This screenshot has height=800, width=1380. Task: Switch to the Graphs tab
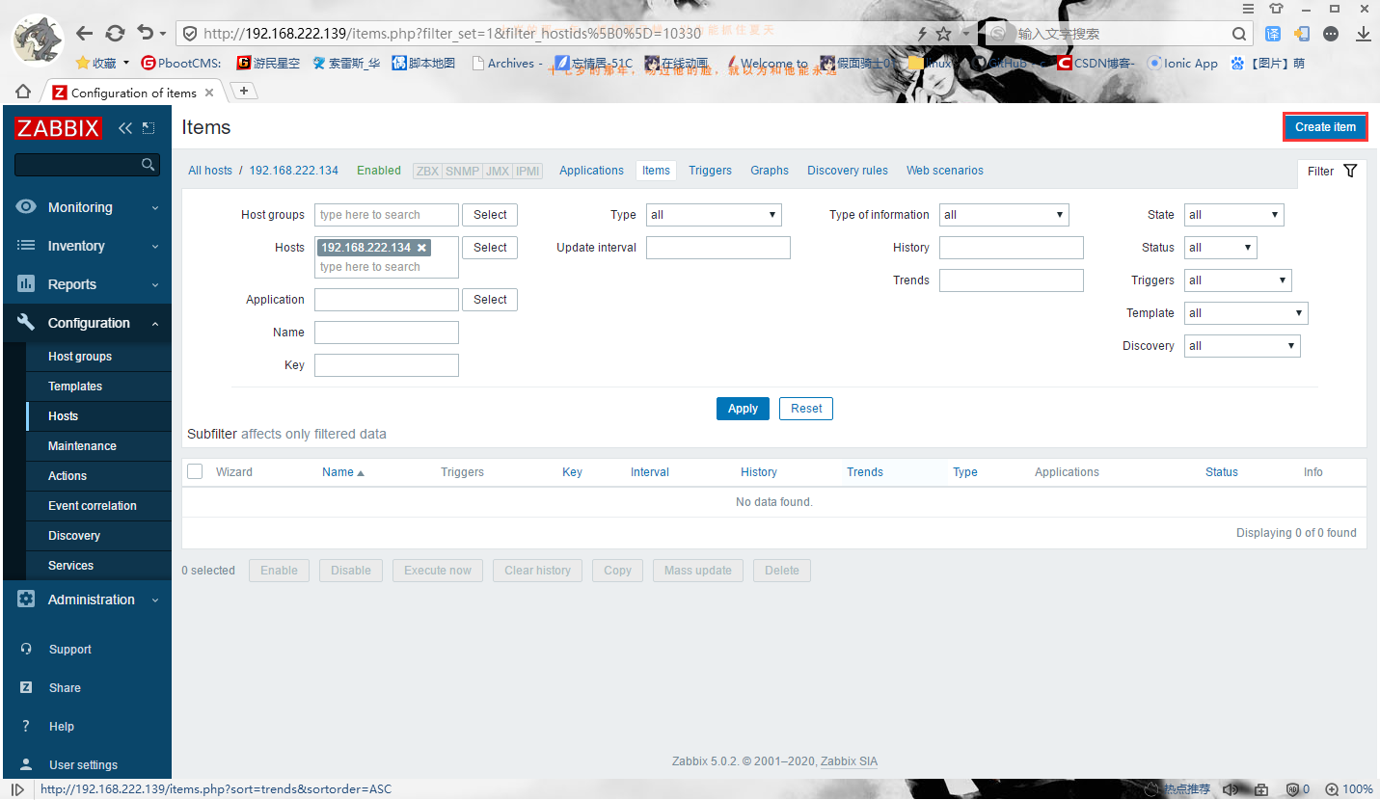tap(770, 171)
